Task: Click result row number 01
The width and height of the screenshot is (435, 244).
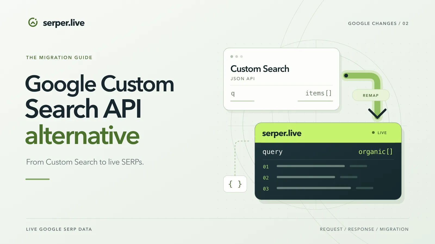Action: [266, 167]
